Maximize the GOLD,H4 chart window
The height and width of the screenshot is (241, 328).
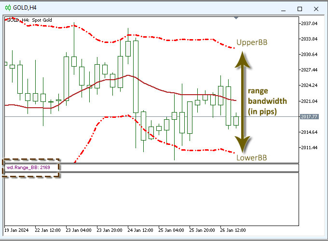point(300,9)
